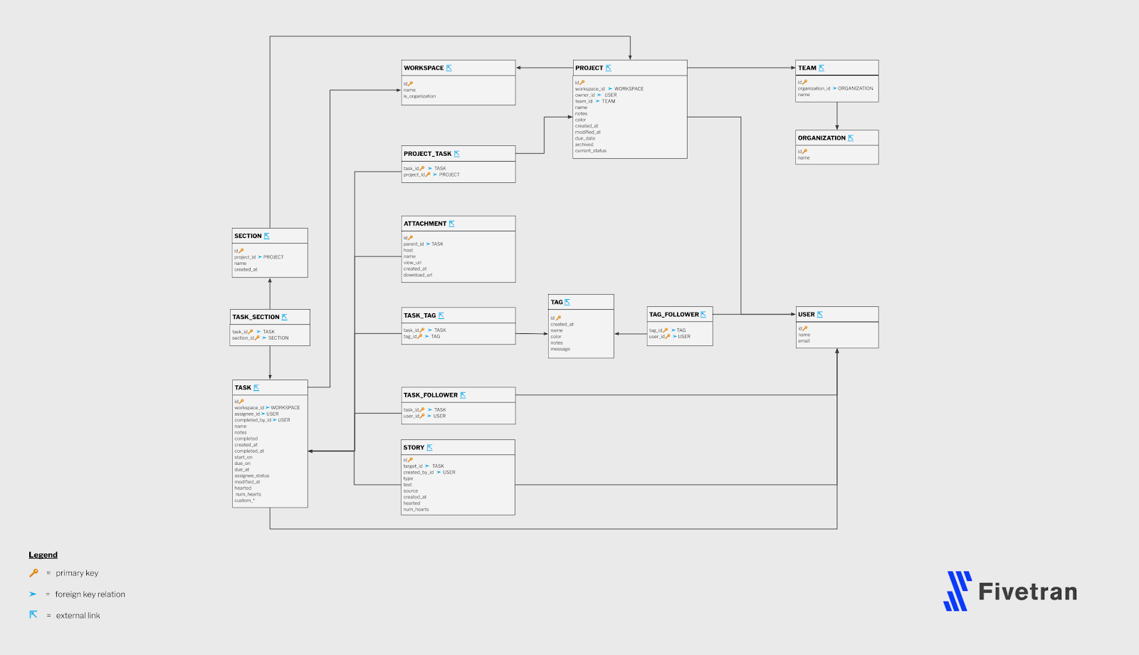1139x655 pixels.
Task: Select the TASK_FOLLOWER table title
Action: pos(431,395)
